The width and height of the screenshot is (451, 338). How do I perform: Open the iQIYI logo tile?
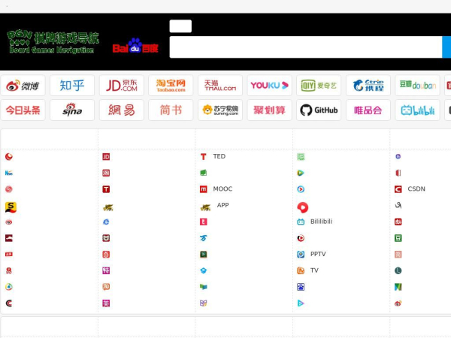click(319, 86)
